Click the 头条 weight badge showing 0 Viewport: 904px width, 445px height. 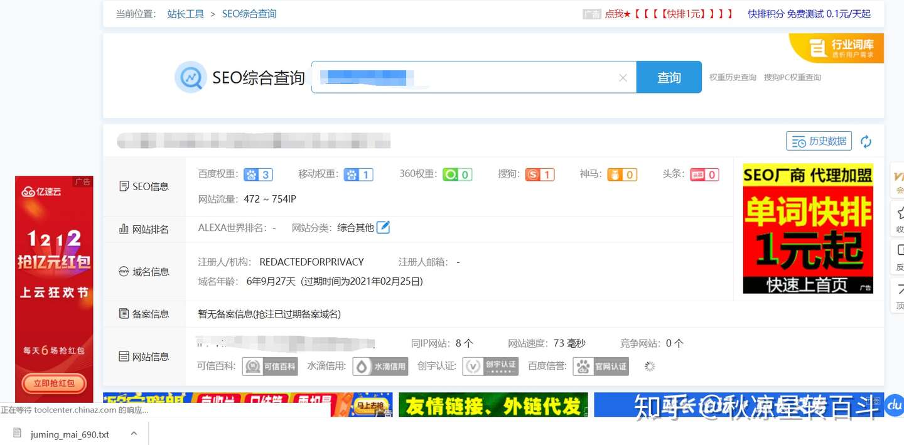click(x=704, y=174)
